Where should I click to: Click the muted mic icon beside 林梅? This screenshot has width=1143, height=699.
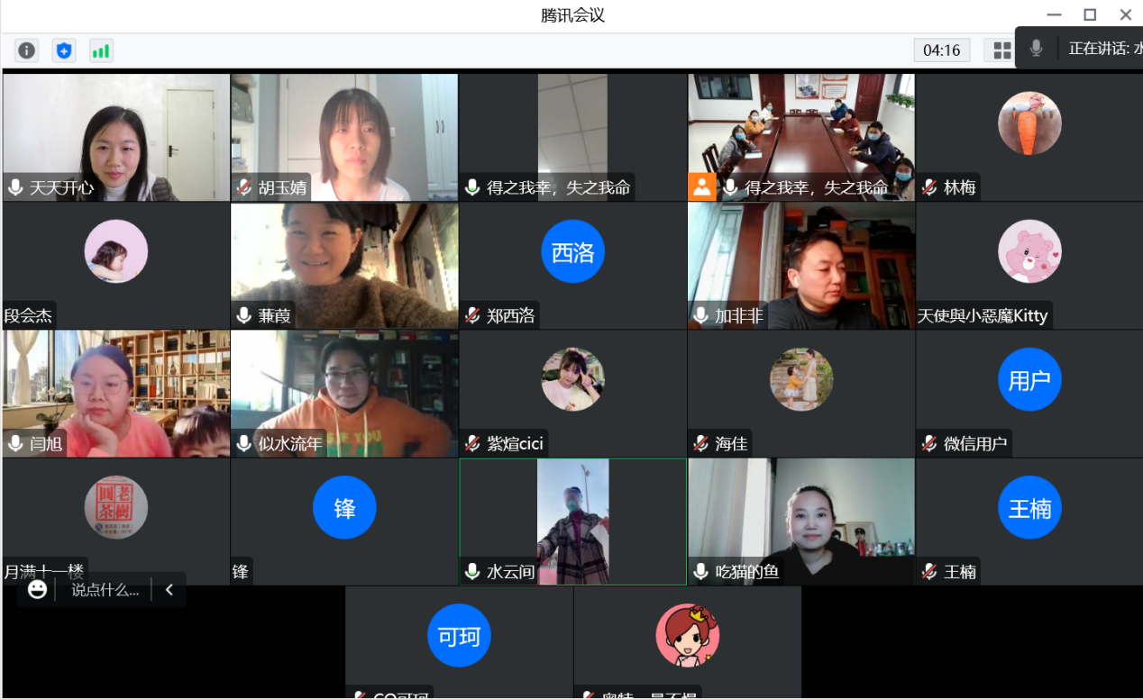(929, 187)
